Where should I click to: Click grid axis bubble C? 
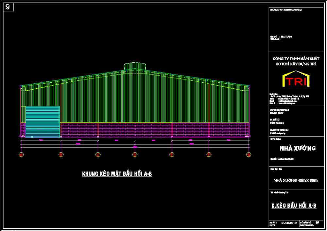pos(98,155)
